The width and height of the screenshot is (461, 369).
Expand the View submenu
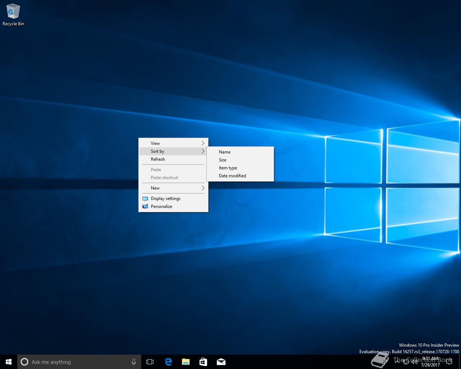pos(173,143)
